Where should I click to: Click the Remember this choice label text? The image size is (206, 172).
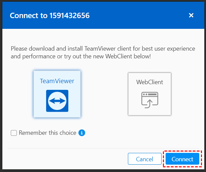click(x=47, y=133)
